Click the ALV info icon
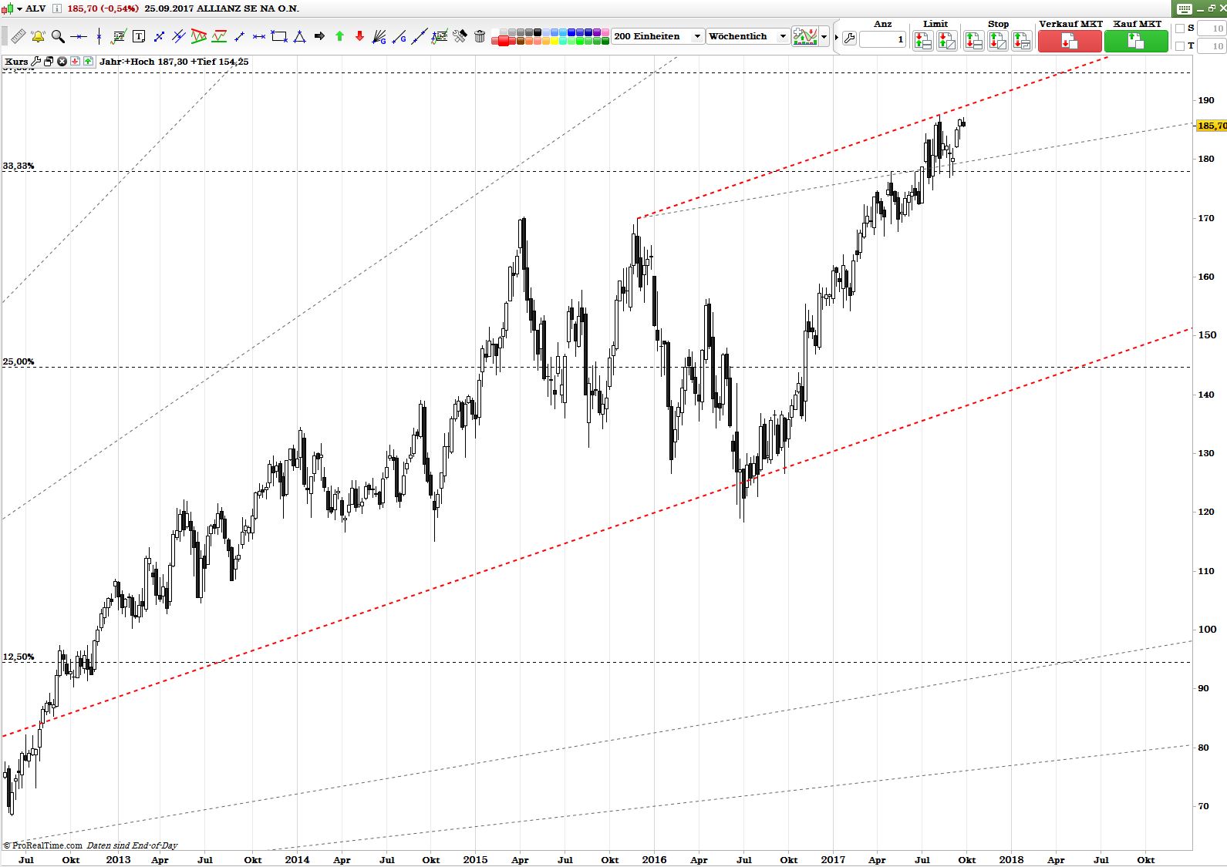This screenshot has height=867, width=1227. [57, 8]
